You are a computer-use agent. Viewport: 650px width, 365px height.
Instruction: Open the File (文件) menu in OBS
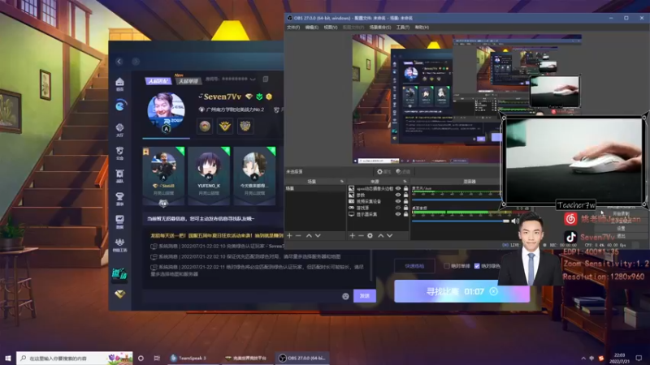tap(293, 28)
